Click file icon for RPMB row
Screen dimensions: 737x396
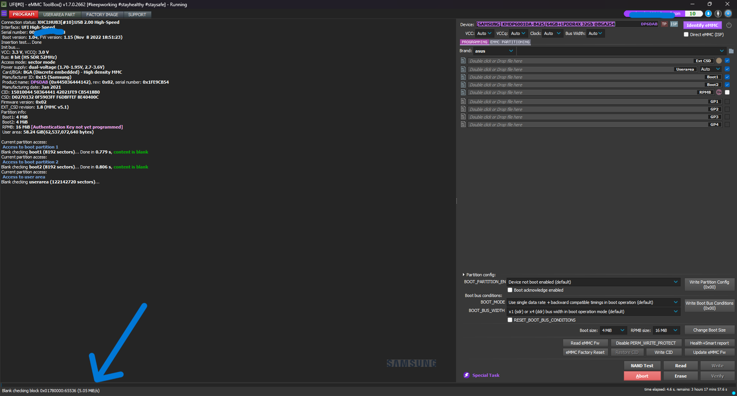click(x=463, y=92)
